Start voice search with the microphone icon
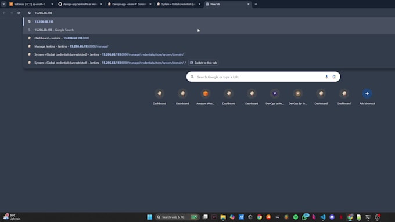 pos(326,77)
